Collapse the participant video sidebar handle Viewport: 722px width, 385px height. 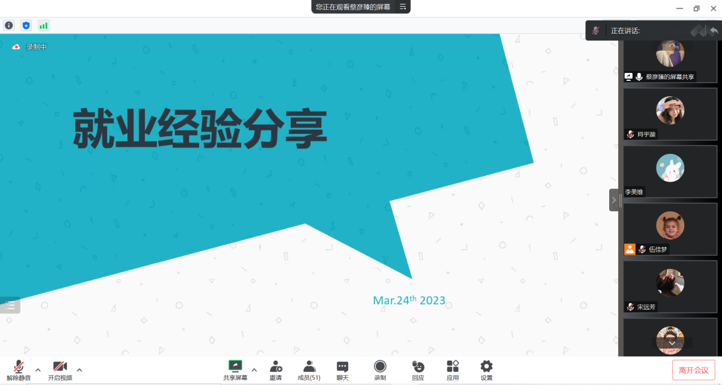coord(614,200)
